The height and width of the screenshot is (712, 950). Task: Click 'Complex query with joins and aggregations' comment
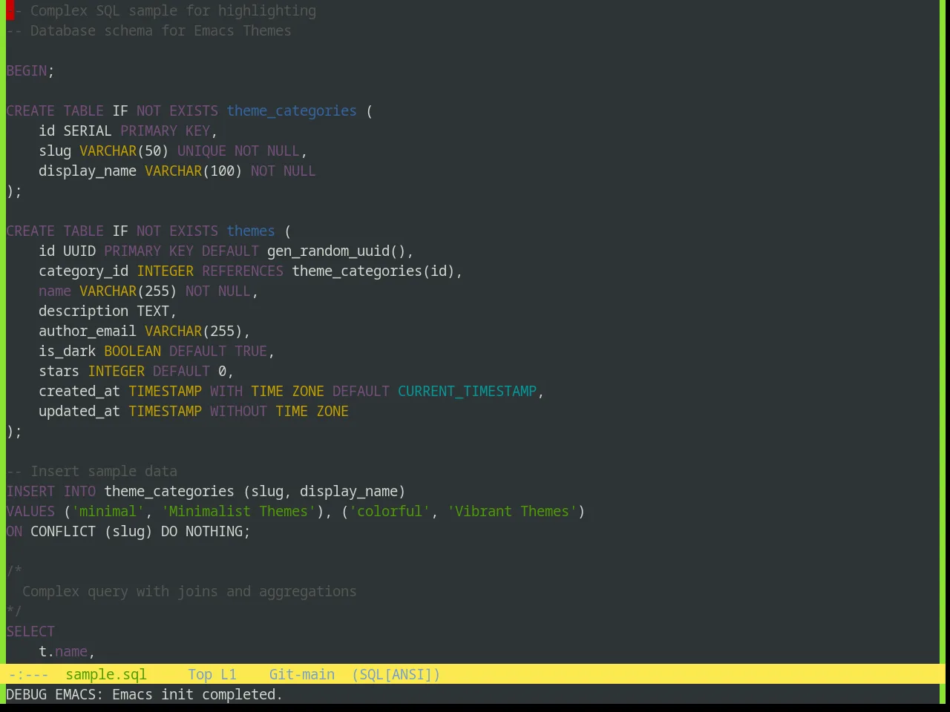(x=189, y=591)
